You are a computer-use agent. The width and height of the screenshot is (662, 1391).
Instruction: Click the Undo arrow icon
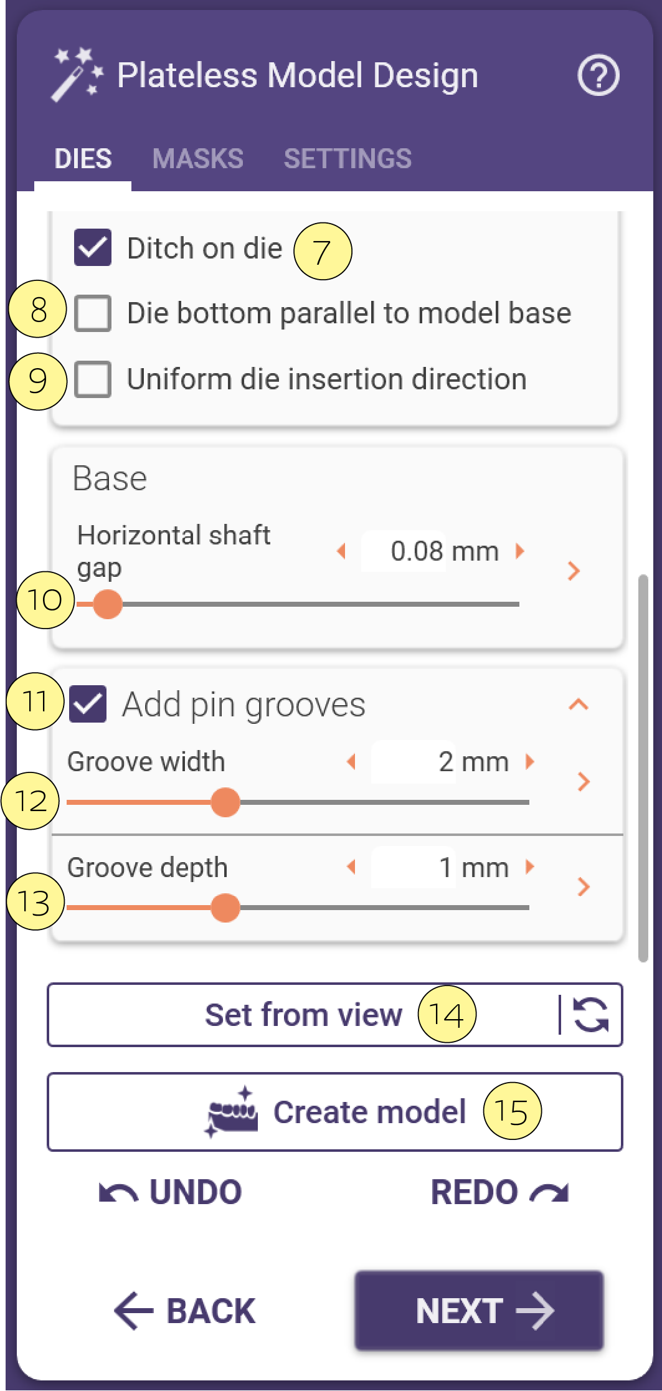click(118, 1192)
